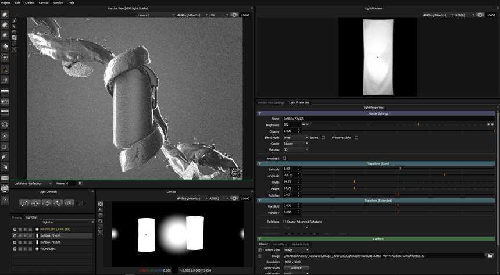
Task: Select the pointer tool in Render View
Action: pos(14,26)
